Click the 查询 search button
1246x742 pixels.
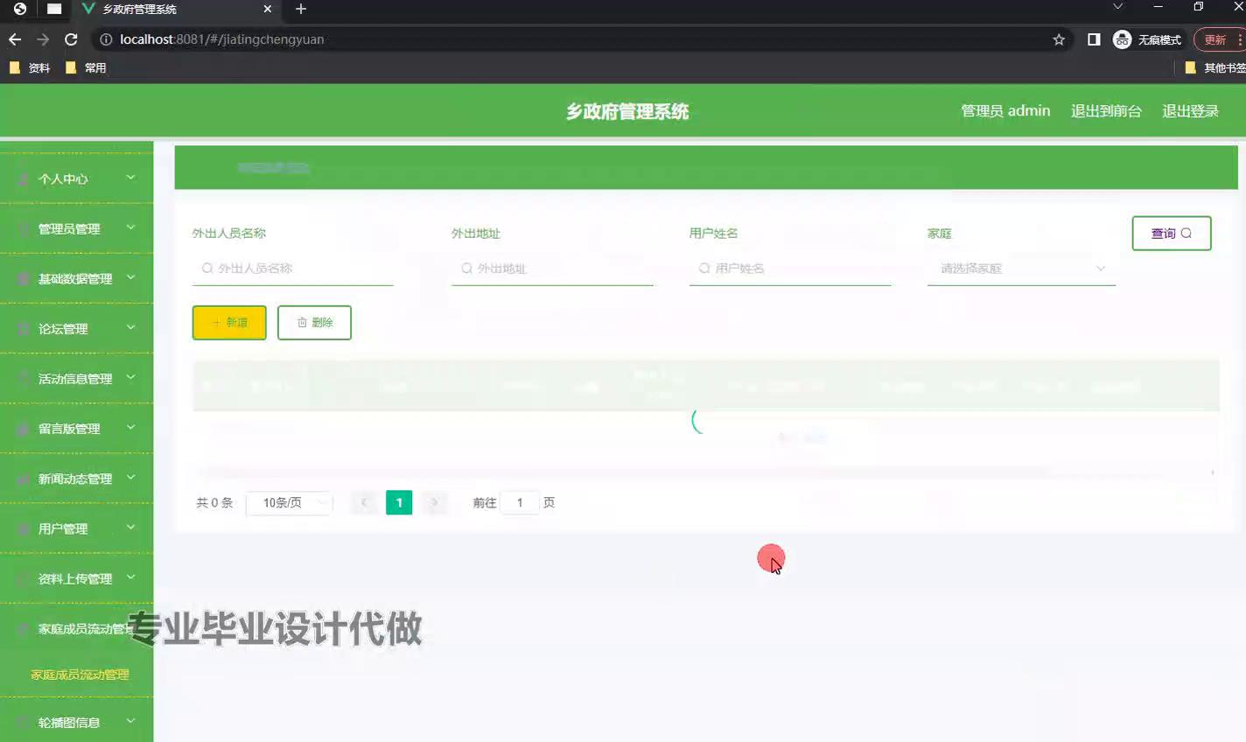pyautogui.click(x=1171, y=234)
